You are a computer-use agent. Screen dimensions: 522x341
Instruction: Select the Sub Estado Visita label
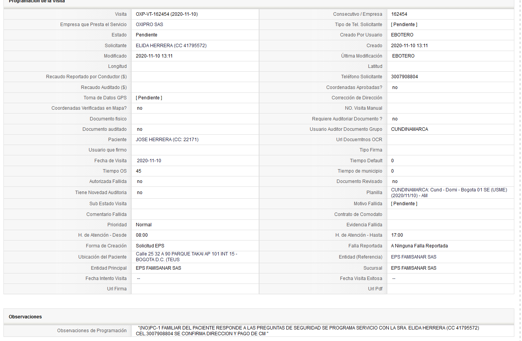coord(108,204)
